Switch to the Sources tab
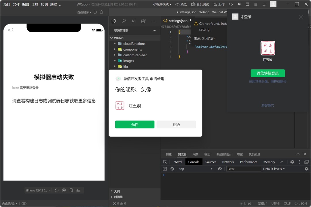311x207 pixels. click(211, 162)
